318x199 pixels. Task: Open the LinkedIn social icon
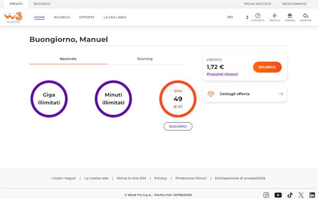click(x=312, y=195)
